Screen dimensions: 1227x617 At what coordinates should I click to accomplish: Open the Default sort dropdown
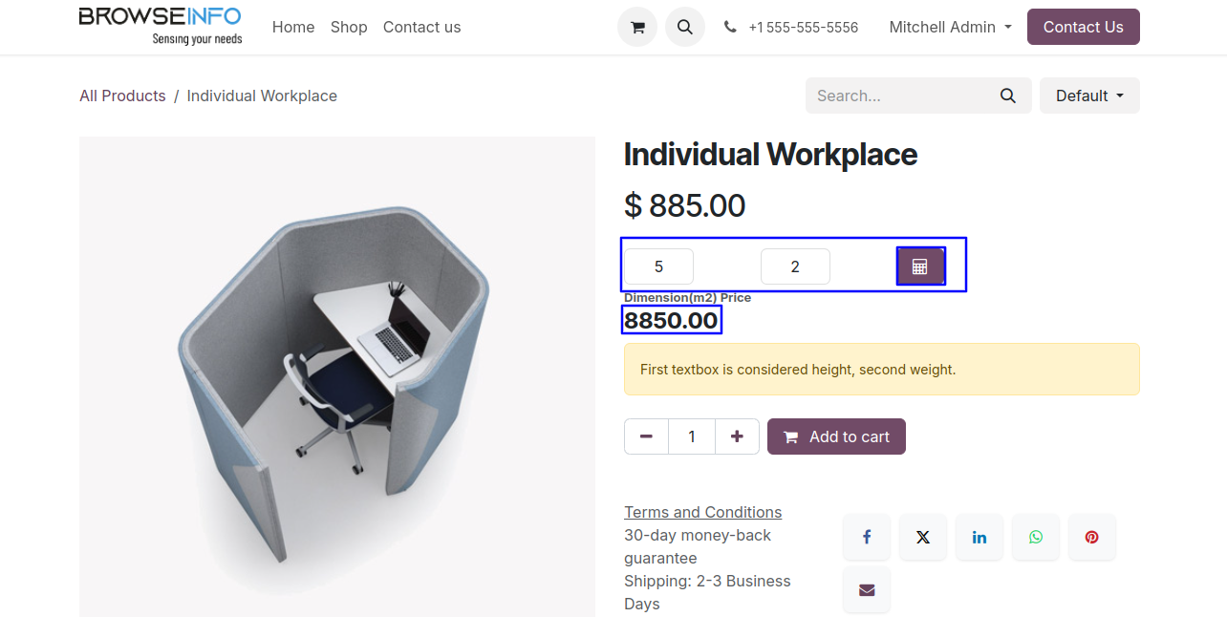pos(1089,96)
